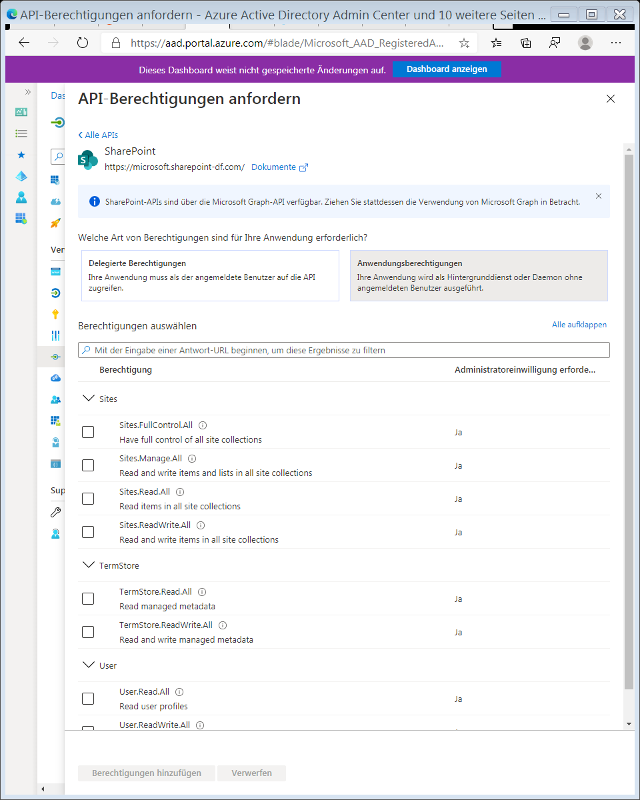This screenshot has width=640, height=800.
Task: Click the blue Favorites star in sidebar
Action: (x=21, y=155)
